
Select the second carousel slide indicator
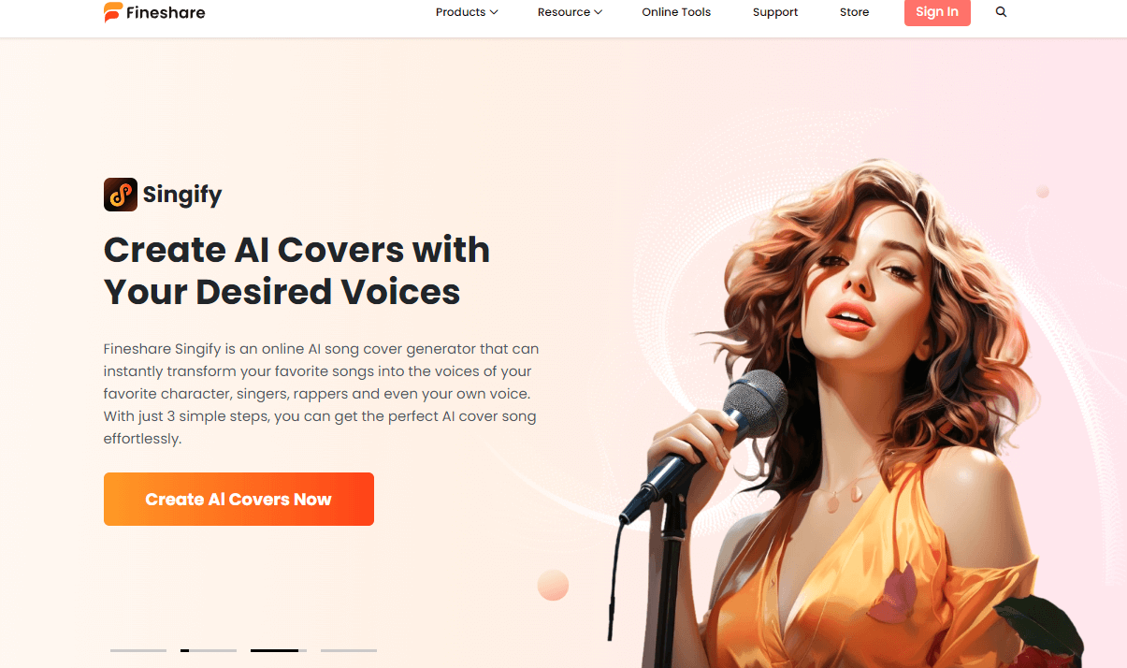pyautogui.click(x=209, y=650)
